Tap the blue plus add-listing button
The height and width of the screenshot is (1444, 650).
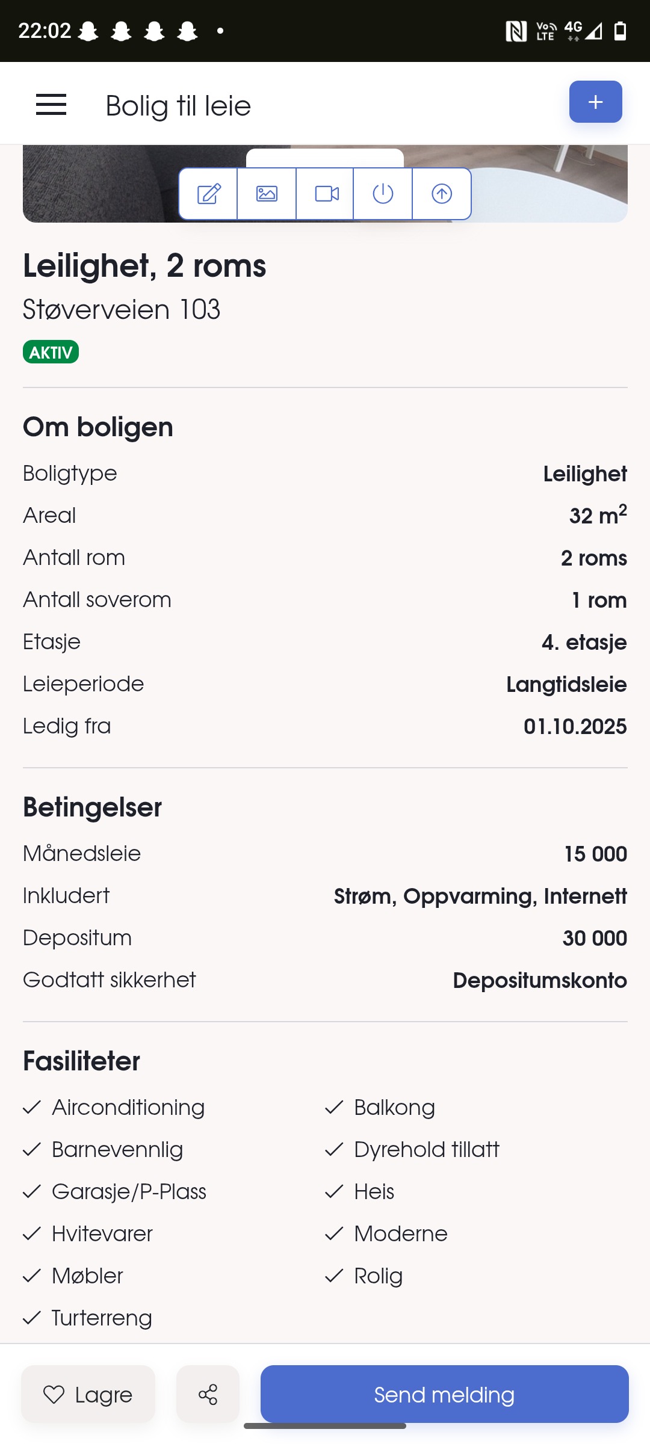595,102
